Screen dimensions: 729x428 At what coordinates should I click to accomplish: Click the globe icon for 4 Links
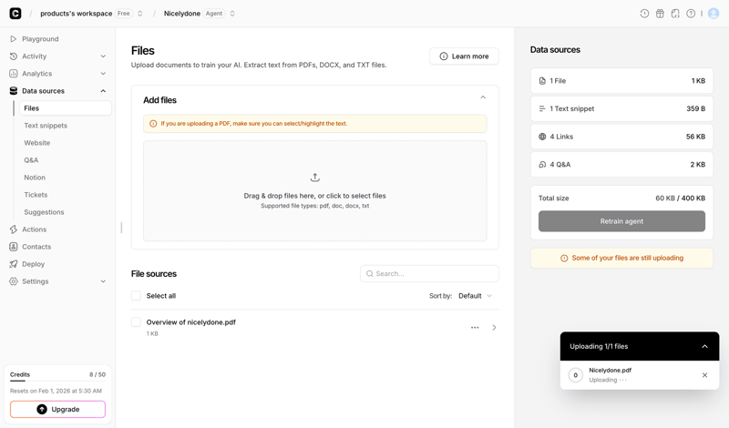542,137
